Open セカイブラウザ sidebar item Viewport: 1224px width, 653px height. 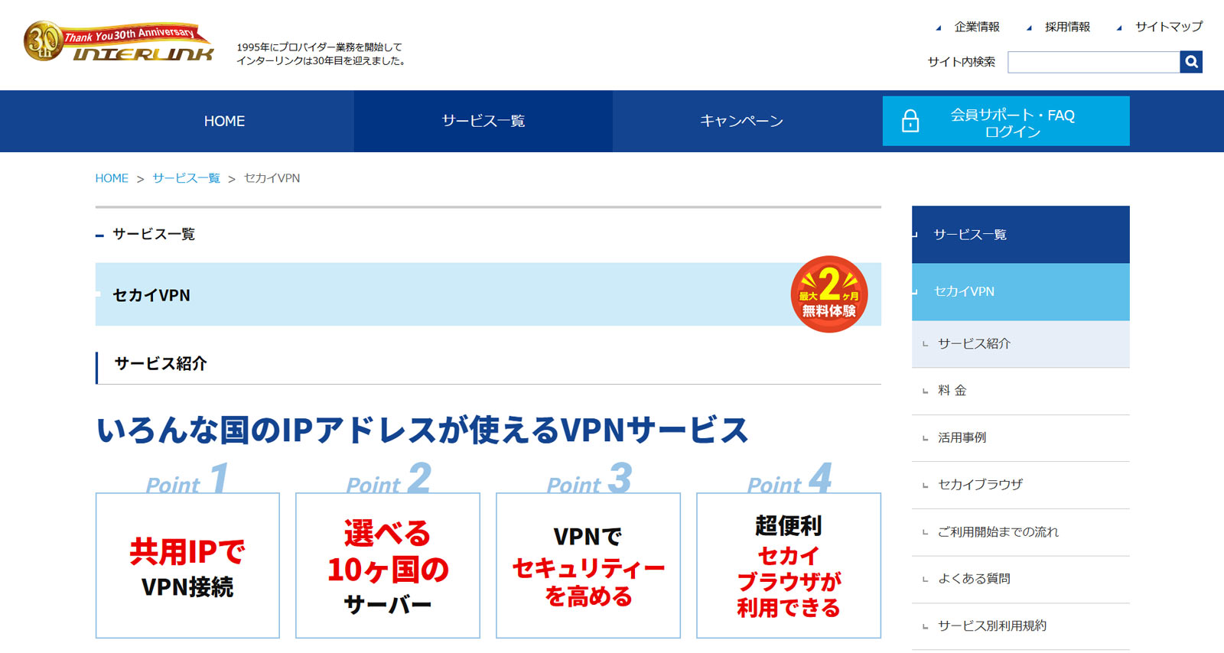click(1021, 485)
